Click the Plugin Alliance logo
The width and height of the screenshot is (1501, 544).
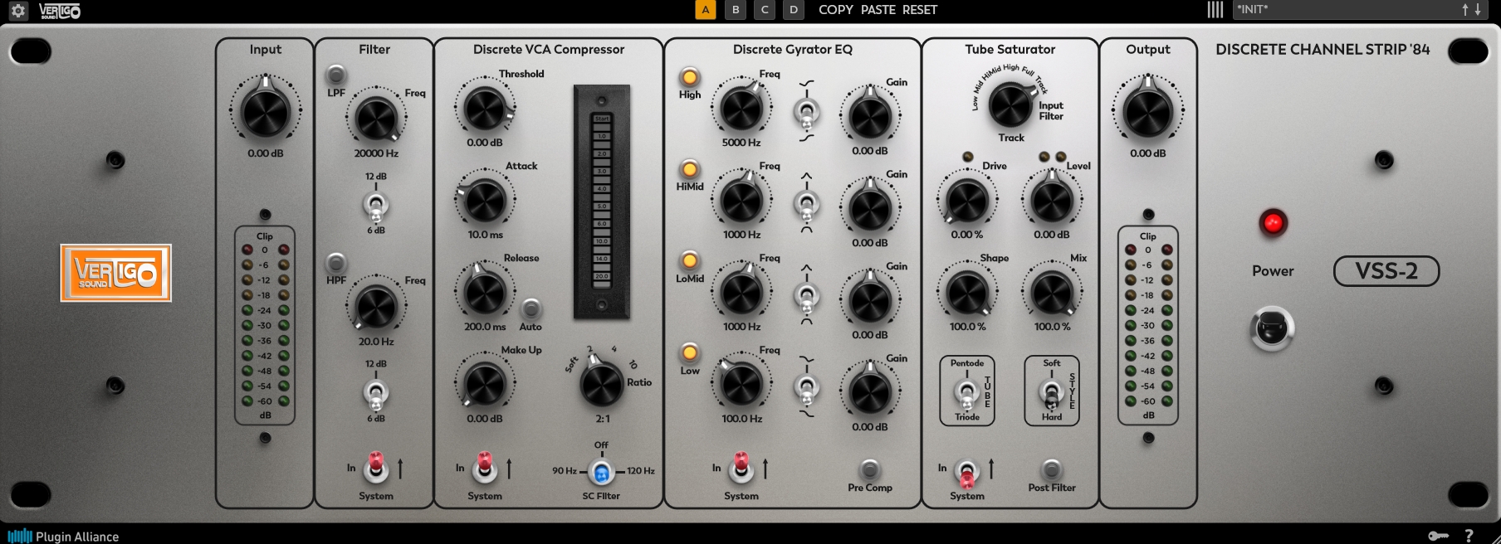(x=63, y=536)
